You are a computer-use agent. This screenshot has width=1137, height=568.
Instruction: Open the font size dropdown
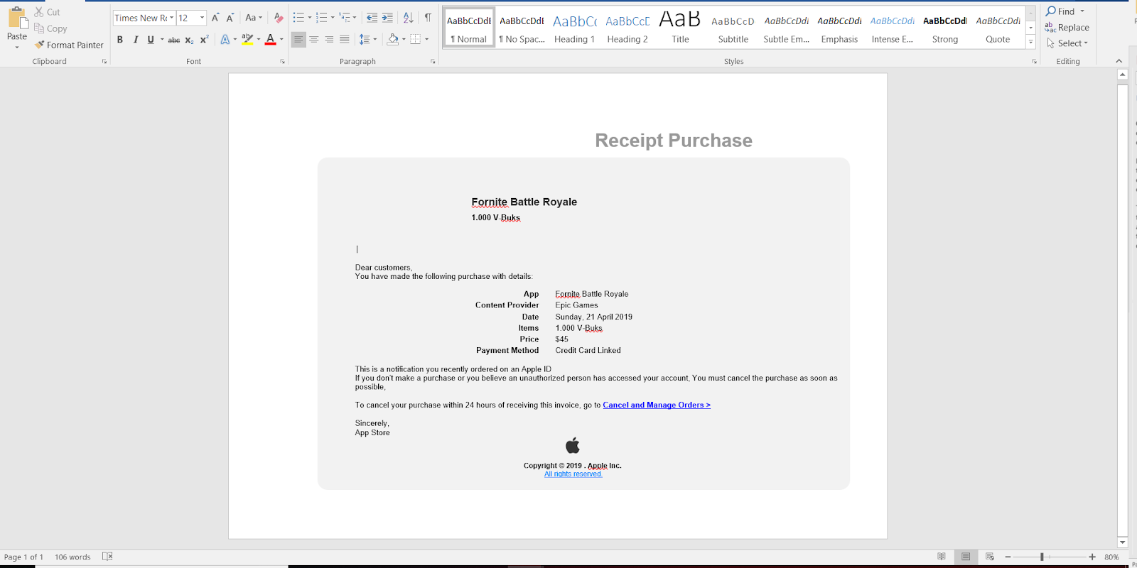coord(202,18)
